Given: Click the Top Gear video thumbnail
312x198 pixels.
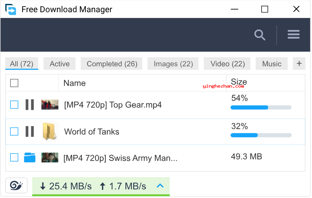Looking at the screenshot, I should click(x=50, y=105).
